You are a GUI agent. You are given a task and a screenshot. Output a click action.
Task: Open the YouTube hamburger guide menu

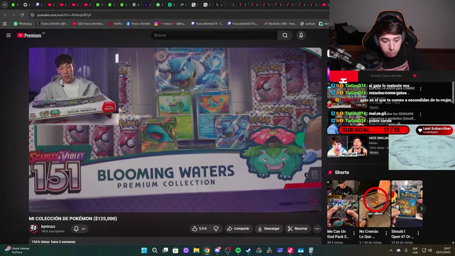pyautogui.click(x=9, y=35)
